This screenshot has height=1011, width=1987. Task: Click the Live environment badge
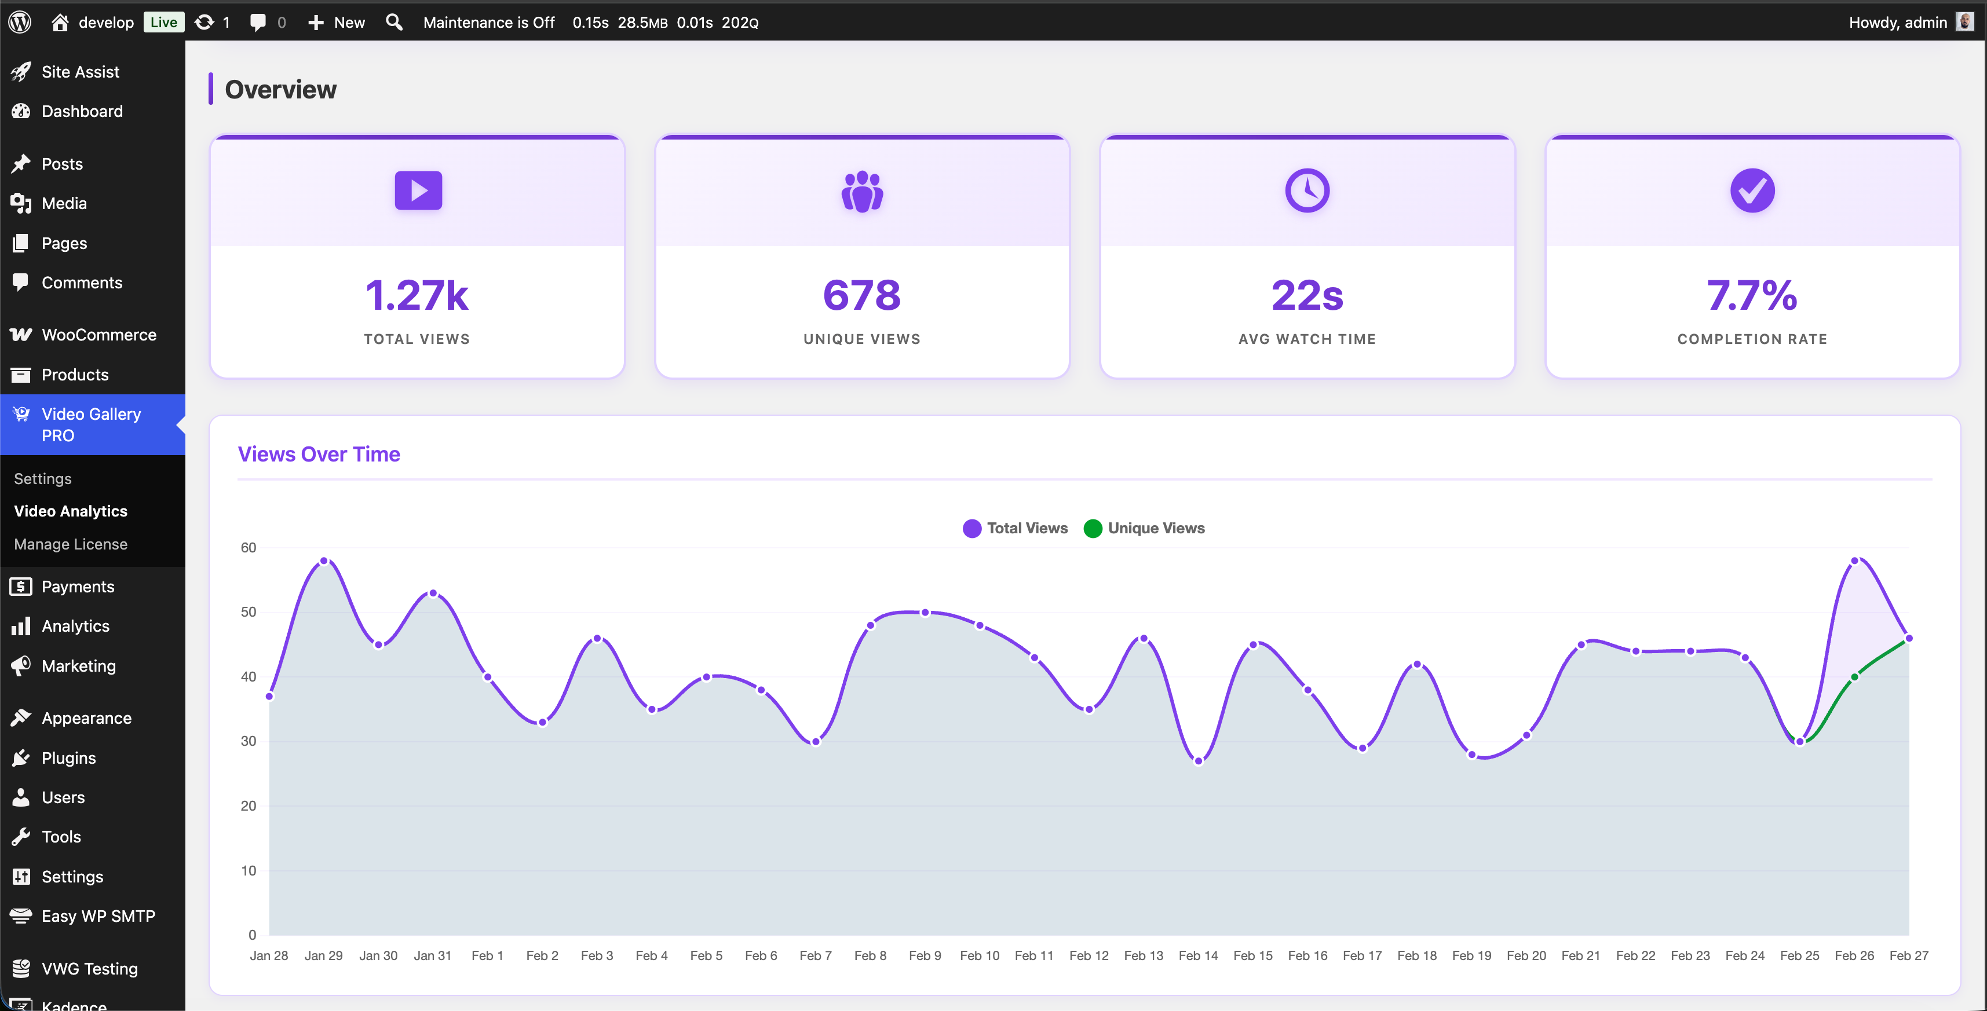coord(163,21)
